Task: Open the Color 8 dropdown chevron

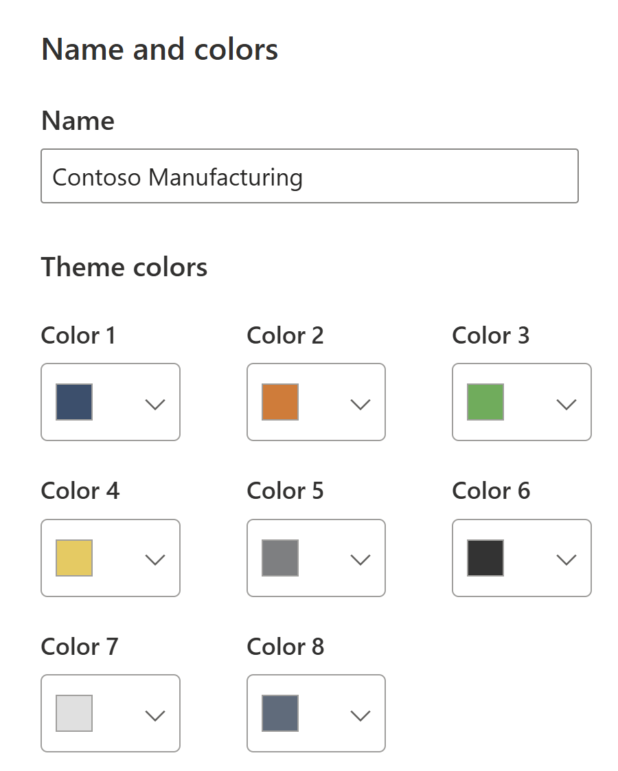Action: pos(360,715)
